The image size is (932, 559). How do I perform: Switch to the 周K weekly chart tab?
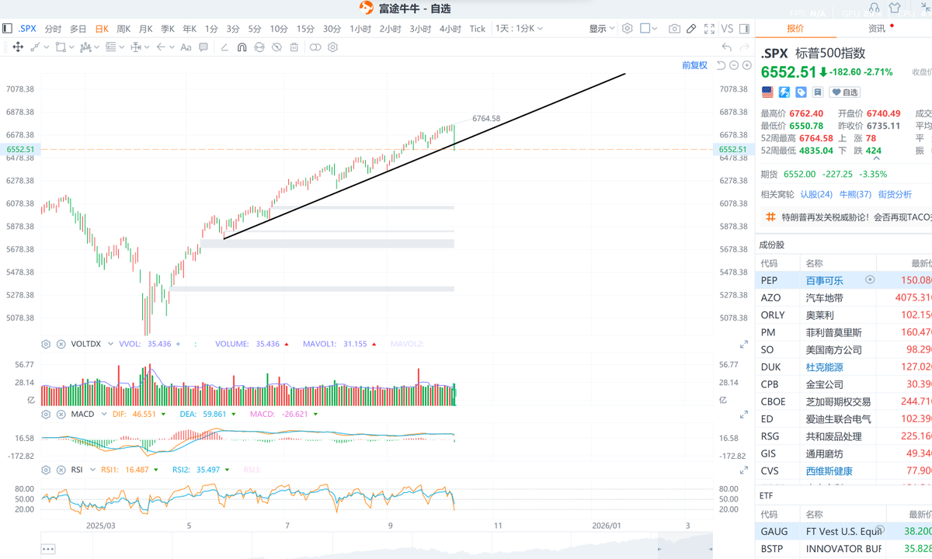[123, 29]
